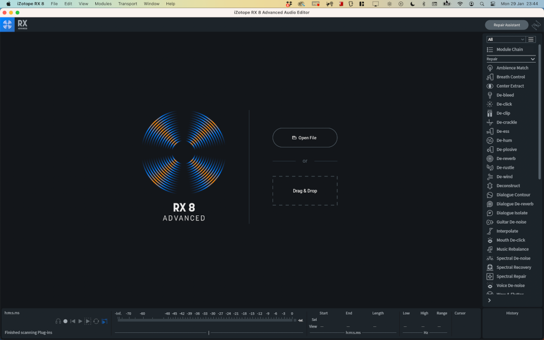Launch the Music Rebalance module
The width and height of the screenshot is (544, 340).
click(x=512, y=249)
